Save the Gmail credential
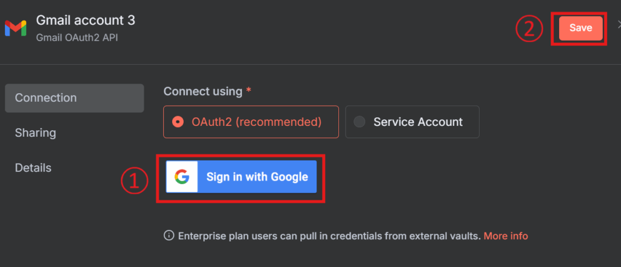The image size is (621, 267). [580, 28]
